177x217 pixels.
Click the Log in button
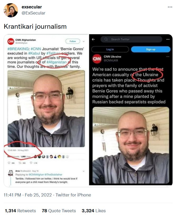click(110, 49)
